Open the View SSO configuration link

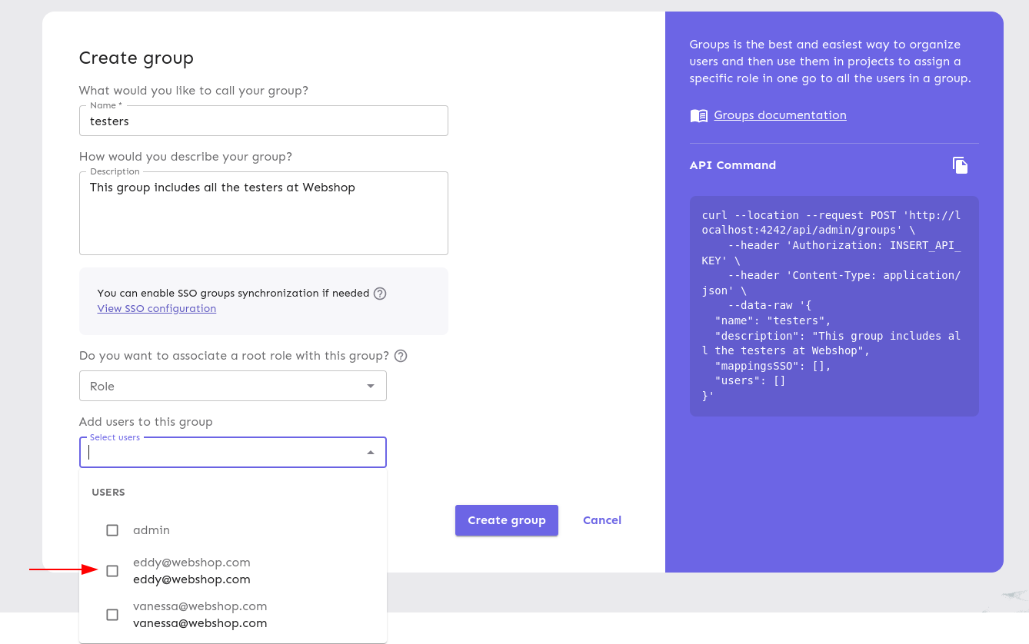[156, 309]
